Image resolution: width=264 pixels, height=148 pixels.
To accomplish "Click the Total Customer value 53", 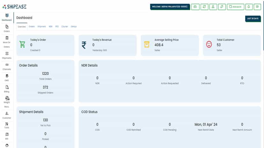I will [218, 45].
